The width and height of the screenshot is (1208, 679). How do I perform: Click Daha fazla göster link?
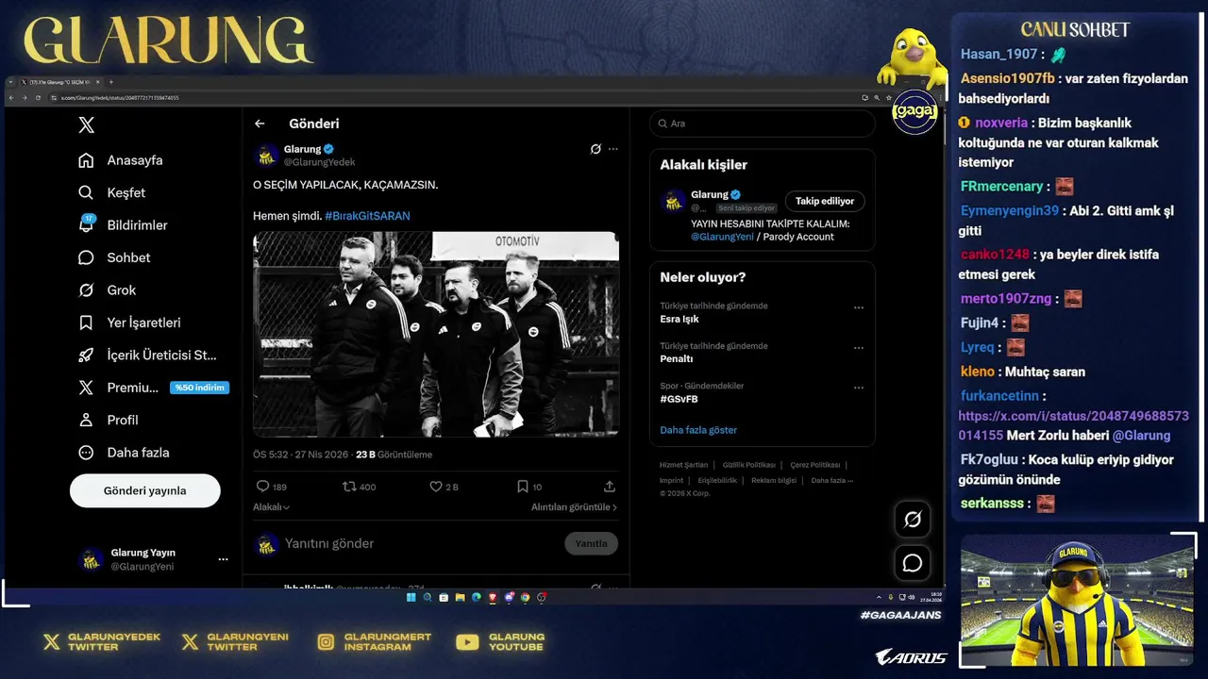point(698,430)
